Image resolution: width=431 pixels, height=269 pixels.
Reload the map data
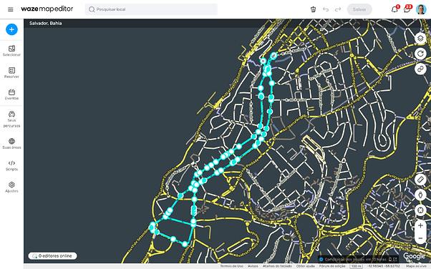tap(420, 54)
